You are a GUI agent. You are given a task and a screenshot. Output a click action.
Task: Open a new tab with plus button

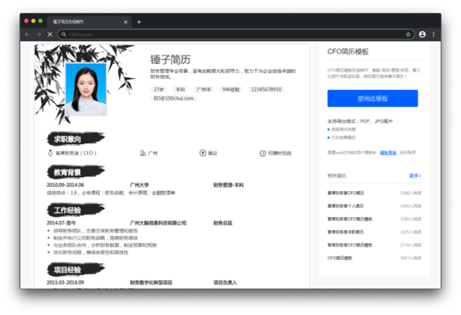(139, 22)
